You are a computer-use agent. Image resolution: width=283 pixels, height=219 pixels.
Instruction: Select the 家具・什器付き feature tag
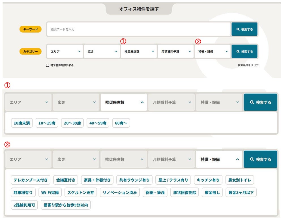pos(97,180)
